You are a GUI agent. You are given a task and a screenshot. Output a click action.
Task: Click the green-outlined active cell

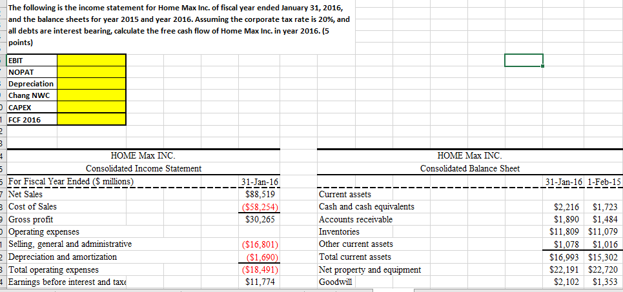point(524,61)
